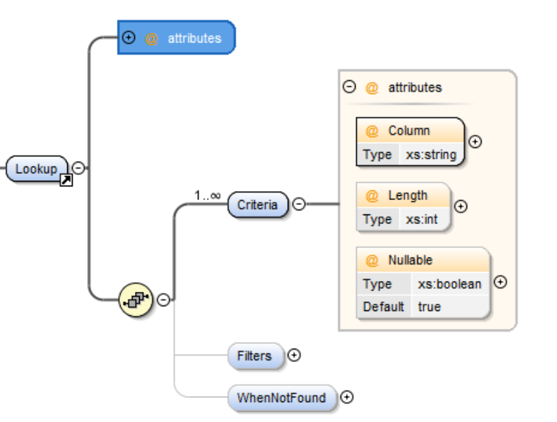Collapse the sequence compositor children
This screenshot has width=557, height=422.
[x=163, y=299]
